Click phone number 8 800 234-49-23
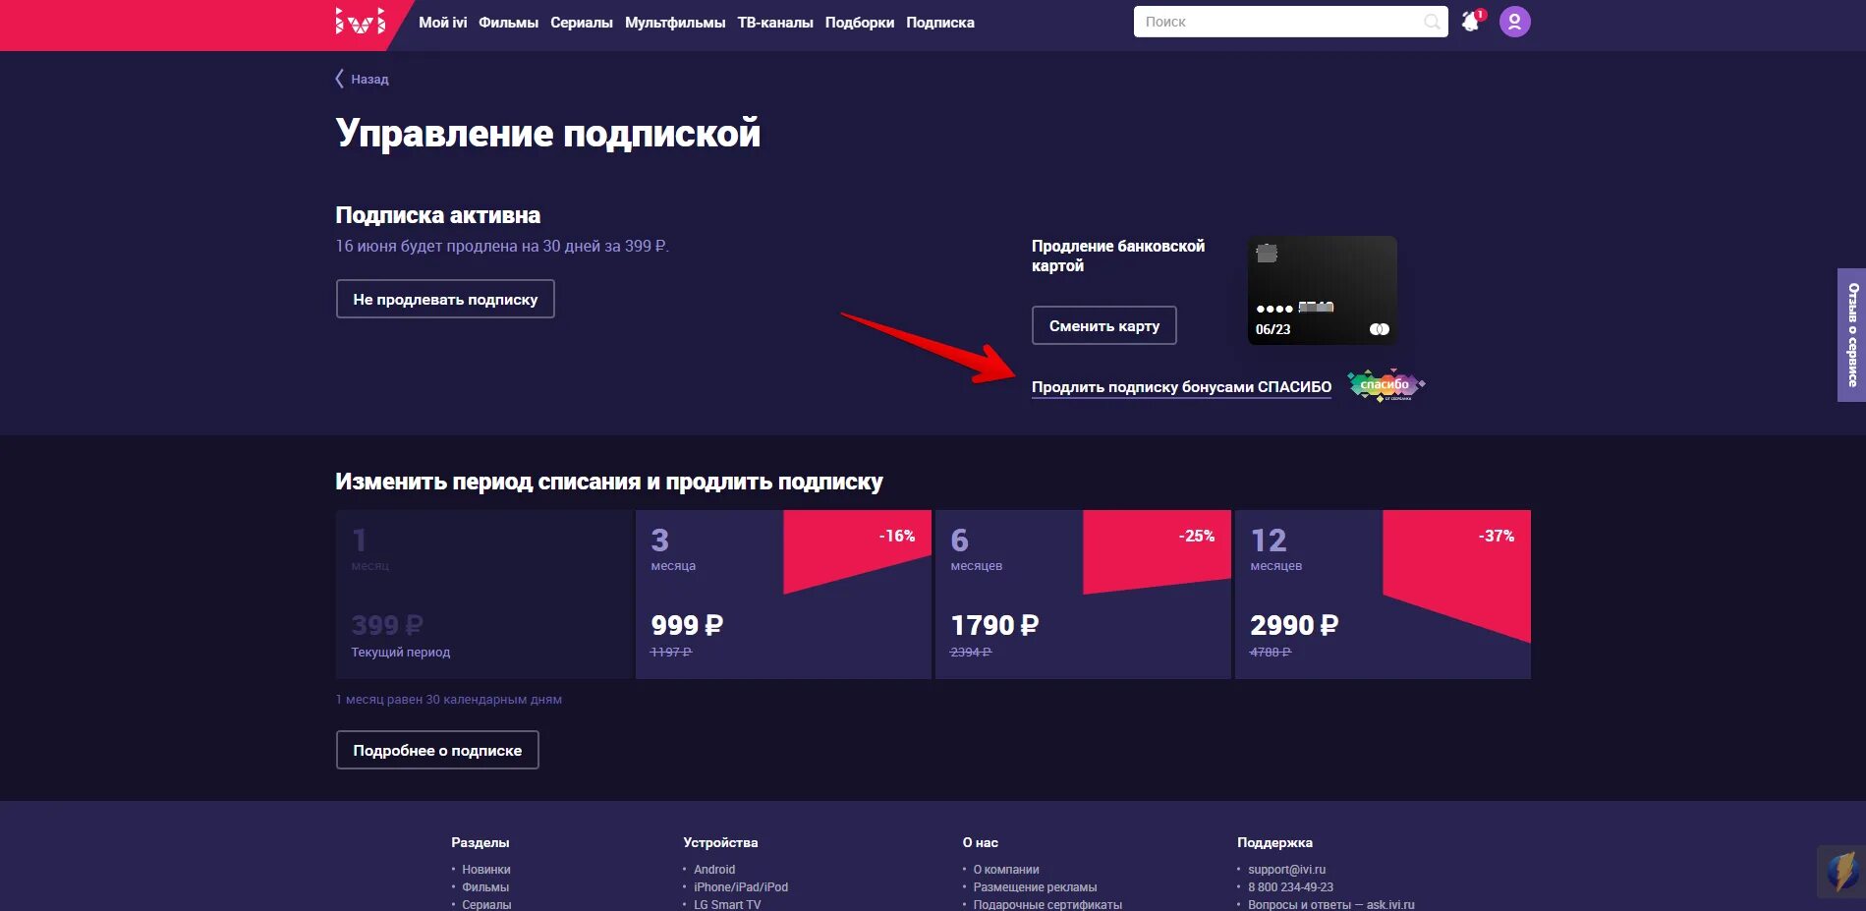Image resolution: width=1866 pixels, height=911 pixels. point(1290,887)
